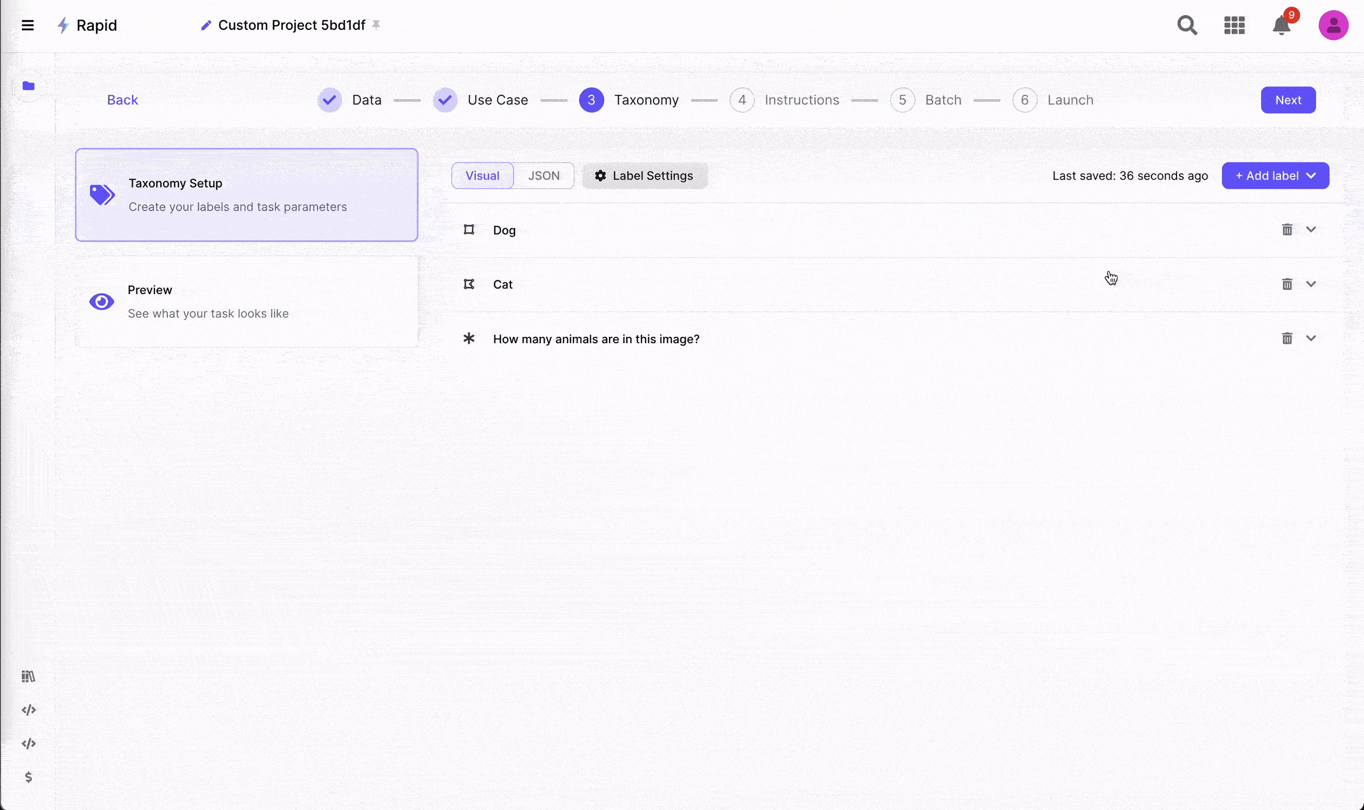Open the folder icon in sidebar

click(x=28, y=86)
